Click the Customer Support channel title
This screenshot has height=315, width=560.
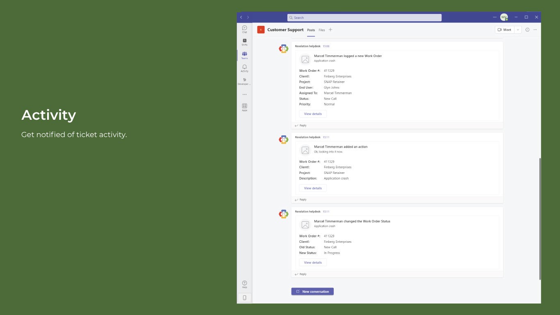click(x=285, y=30)
